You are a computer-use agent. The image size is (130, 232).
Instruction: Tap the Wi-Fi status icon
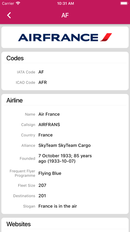tap(18, 3)
